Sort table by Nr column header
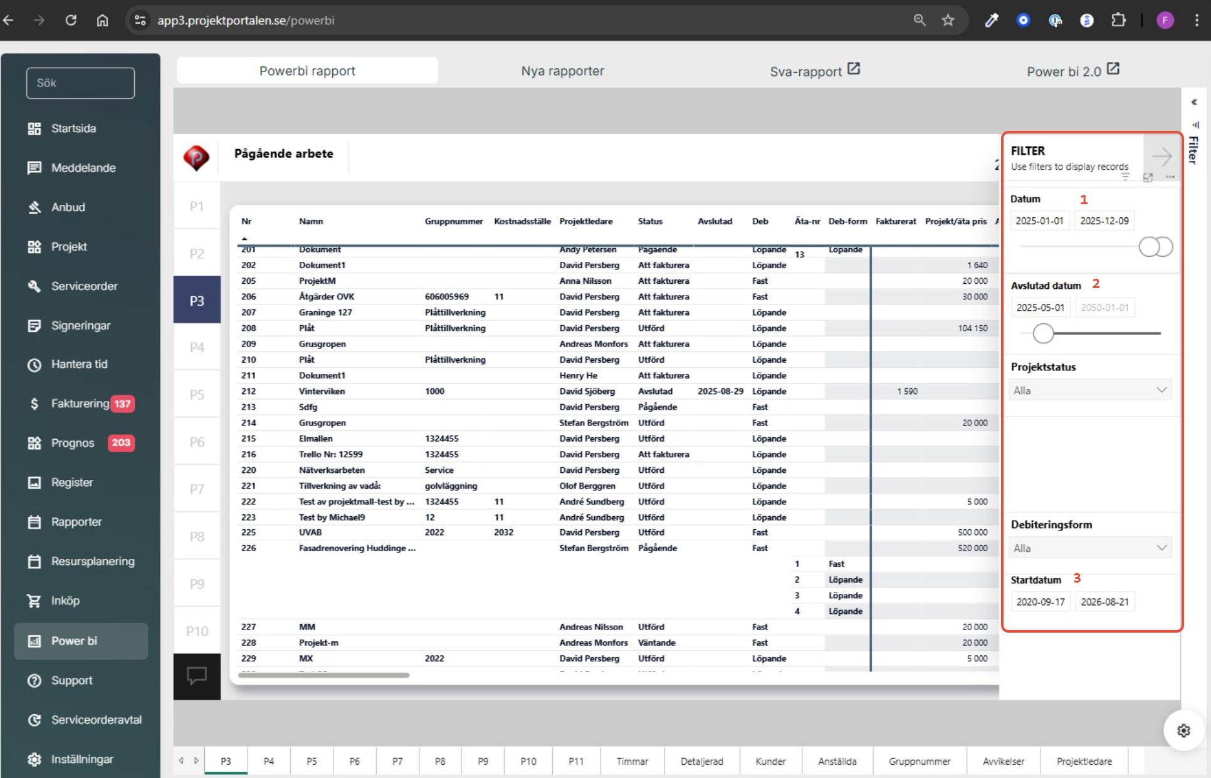This screenshot has height=778, width=1211. click(x=246, y=221)
